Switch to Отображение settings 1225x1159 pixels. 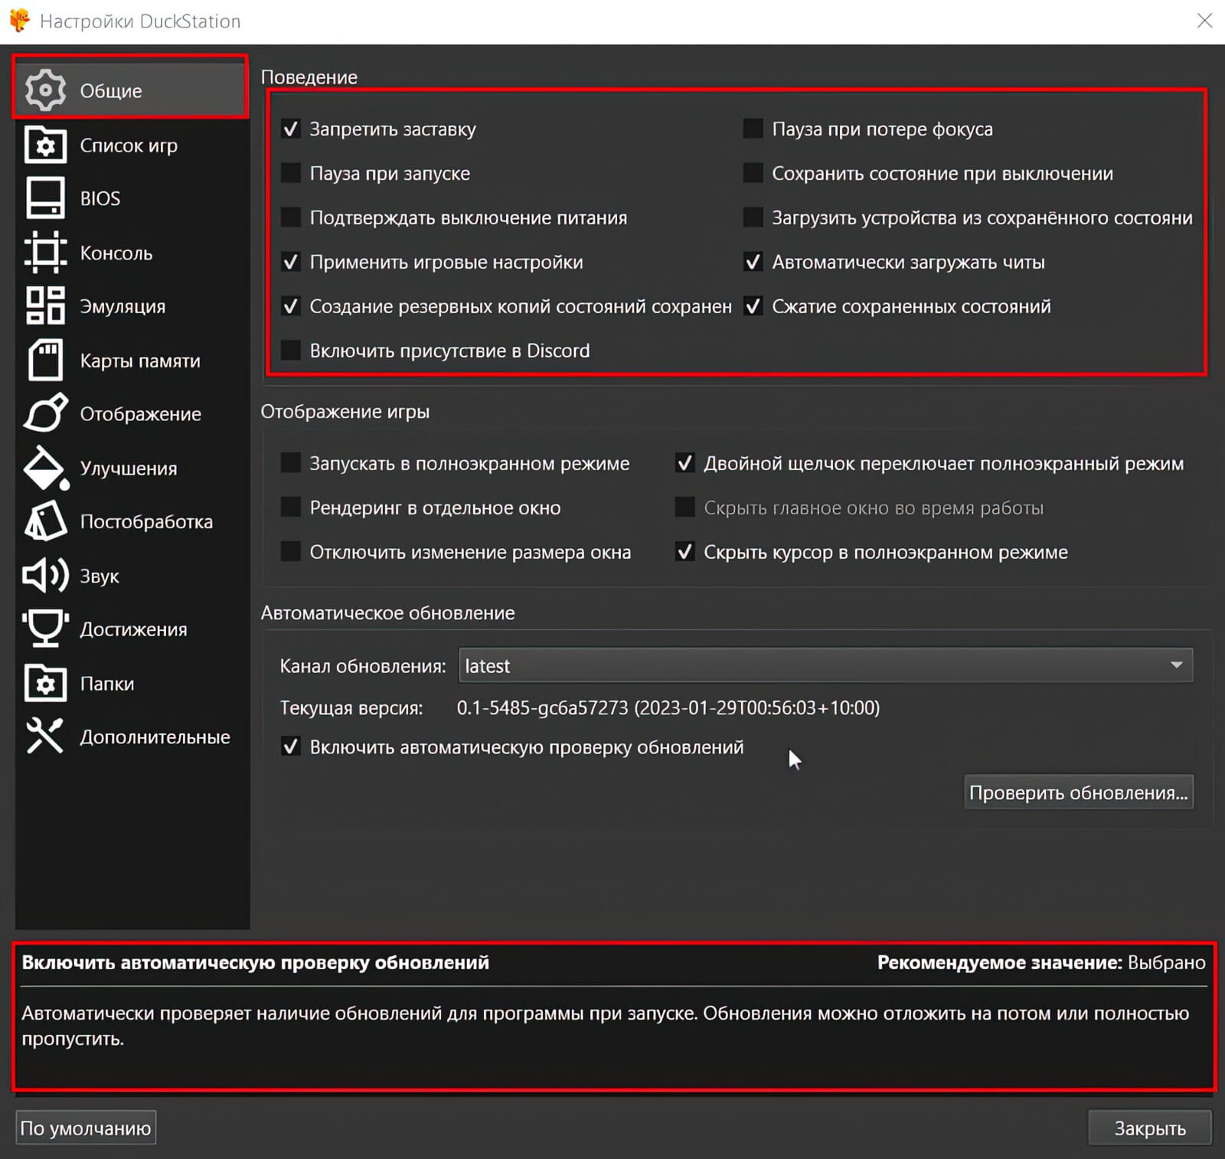click(x=131, y=413)
